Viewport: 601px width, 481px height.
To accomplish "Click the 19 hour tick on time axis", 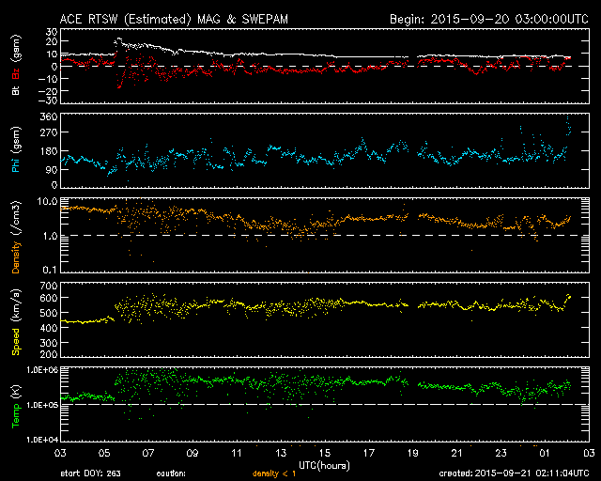I will coord(412,454).
